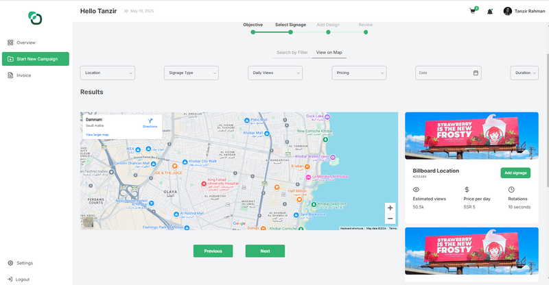Click the Settings gear icon
The image size is (549, 285).
10,263
